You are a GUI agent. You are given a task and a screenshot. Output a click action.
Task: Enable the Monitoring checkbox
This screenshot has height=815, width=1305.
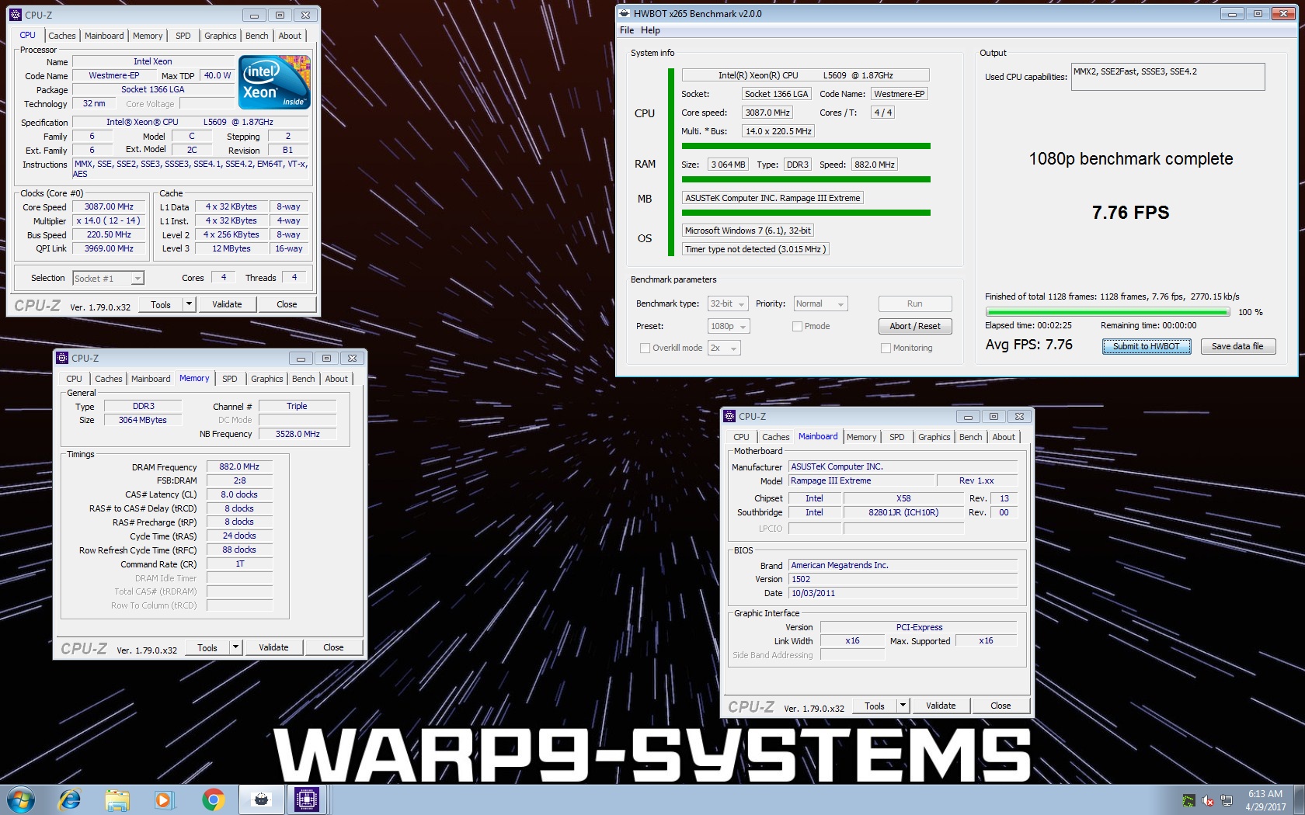(x=886, y=348)
